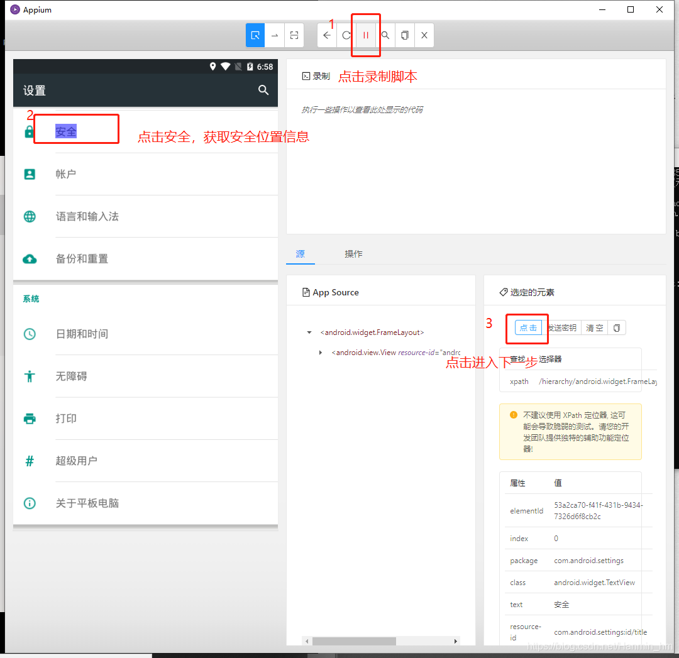This screenshot has height=658, width=679.
Task: Click resource-id value com.android.settings:id/title
Action: coord(600,632)
